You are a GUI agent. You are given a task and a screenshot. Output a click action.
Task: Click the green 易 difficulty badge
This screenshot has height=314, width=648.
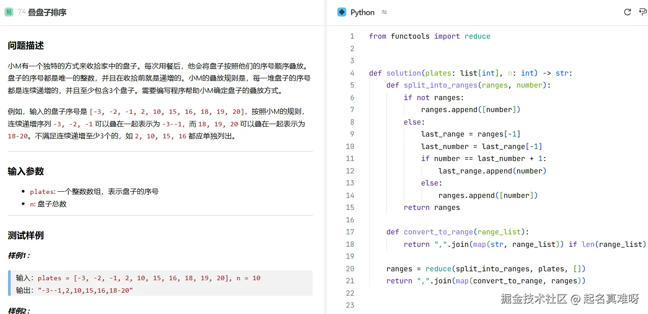[x=8, y=12]
